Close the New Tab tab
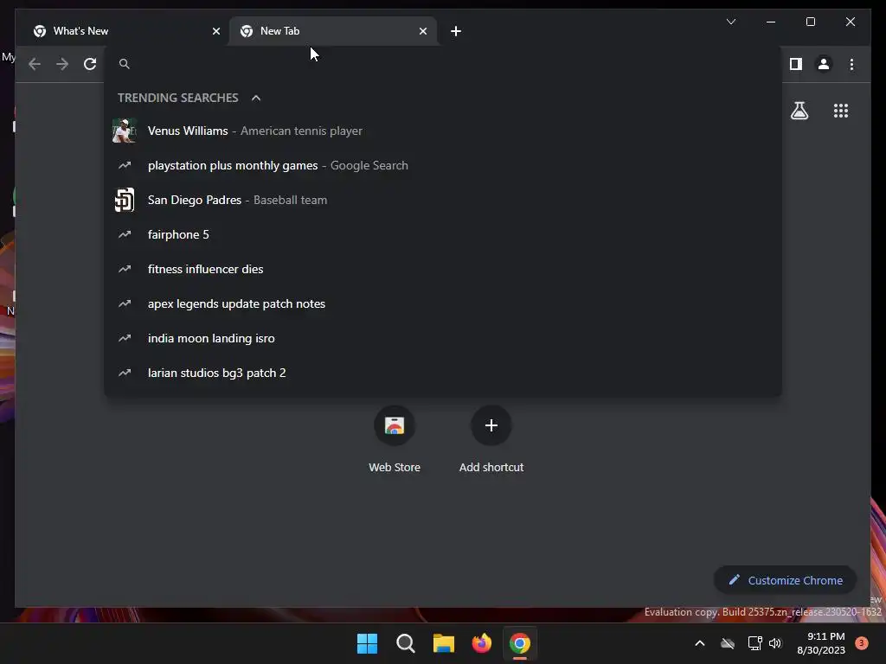886x664 pixels. pos(422,31)
